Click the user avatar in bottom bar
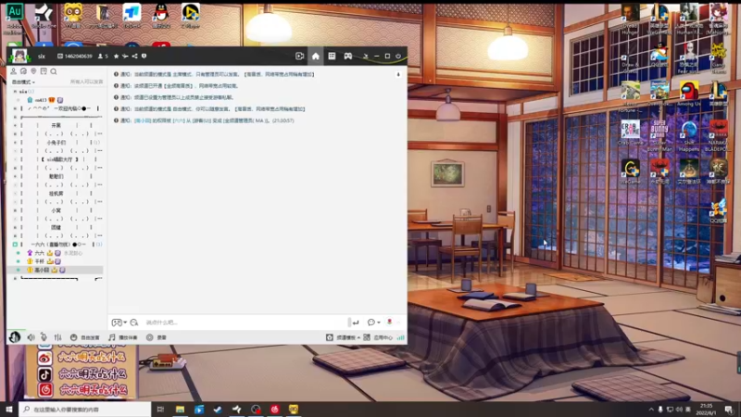The image size is (741, 417). click(15, 337)
